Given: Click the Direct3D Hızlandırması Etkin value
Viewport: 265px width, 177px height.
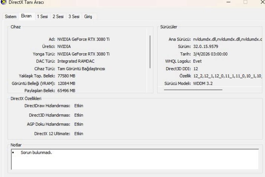Looking at the screenshot, I should coord(79,115).
